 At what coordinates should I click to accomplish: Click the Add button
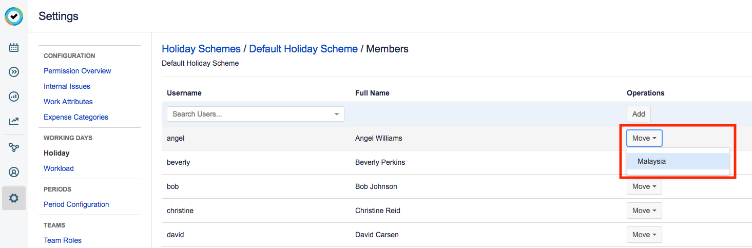(639, 114)
